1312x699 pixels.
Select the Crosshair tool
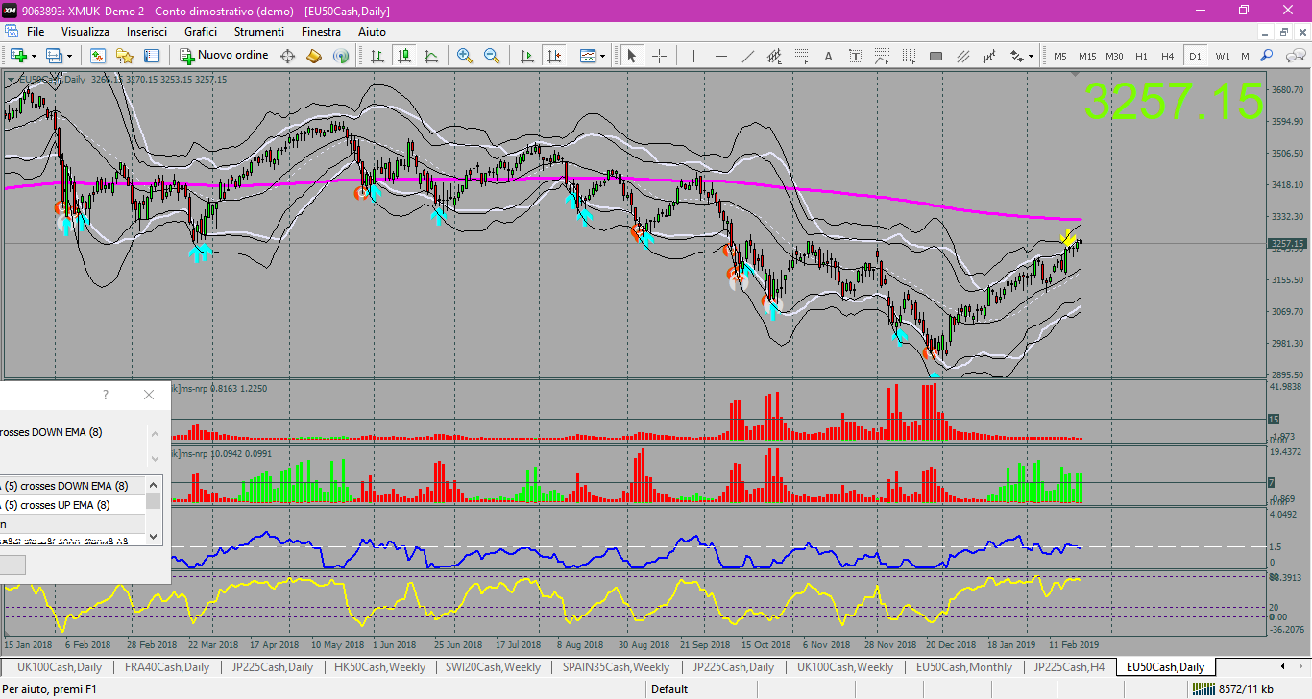pos(659,56)
